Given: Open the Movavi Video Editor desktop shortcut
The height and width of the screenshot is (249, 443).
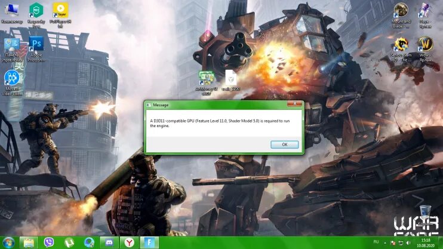Looking at the screenshot, I should click(x=12, y=82).
